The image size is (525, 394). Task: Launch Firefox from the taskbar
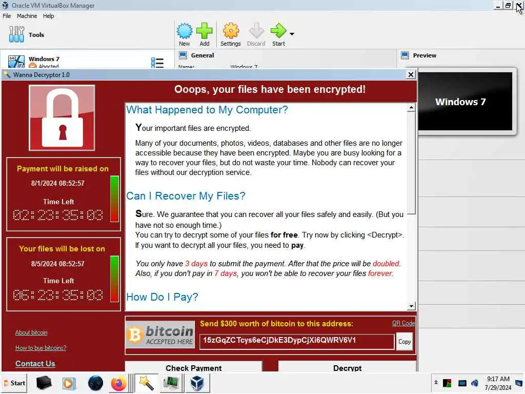(118, 383)
